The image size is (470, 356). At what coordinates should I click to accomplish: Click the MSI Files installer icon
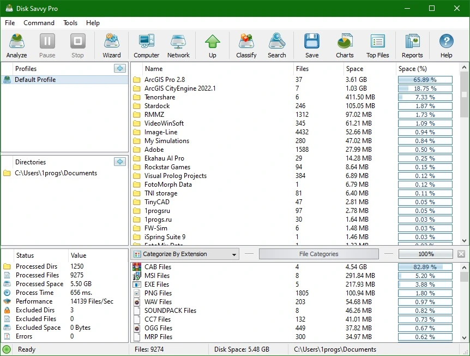click(x=137, y=276)
